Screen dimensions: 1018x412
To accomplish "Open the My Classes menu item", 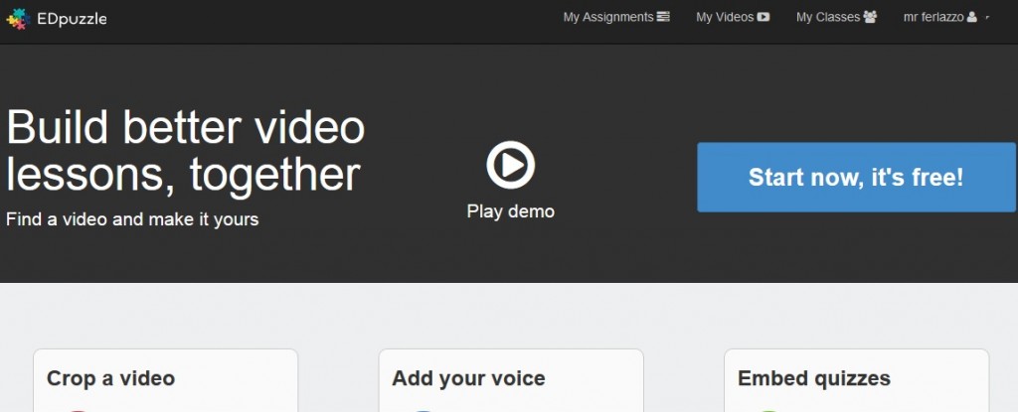I will 836,18.
